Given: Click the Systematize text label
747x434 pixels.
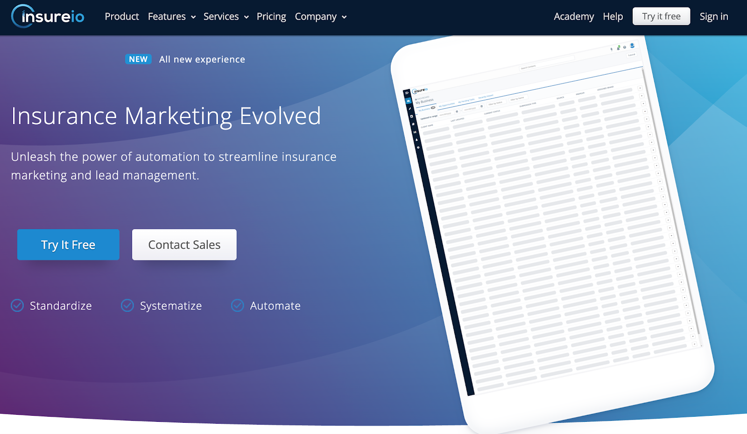Looking at the screenshot, I should tap(171, 306).
